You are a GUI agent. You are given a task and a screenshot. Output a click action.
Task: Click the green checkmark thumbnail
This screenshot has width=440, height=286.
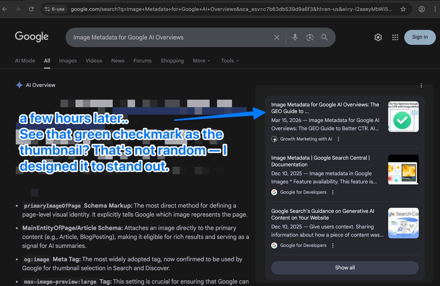pos(403,117)
